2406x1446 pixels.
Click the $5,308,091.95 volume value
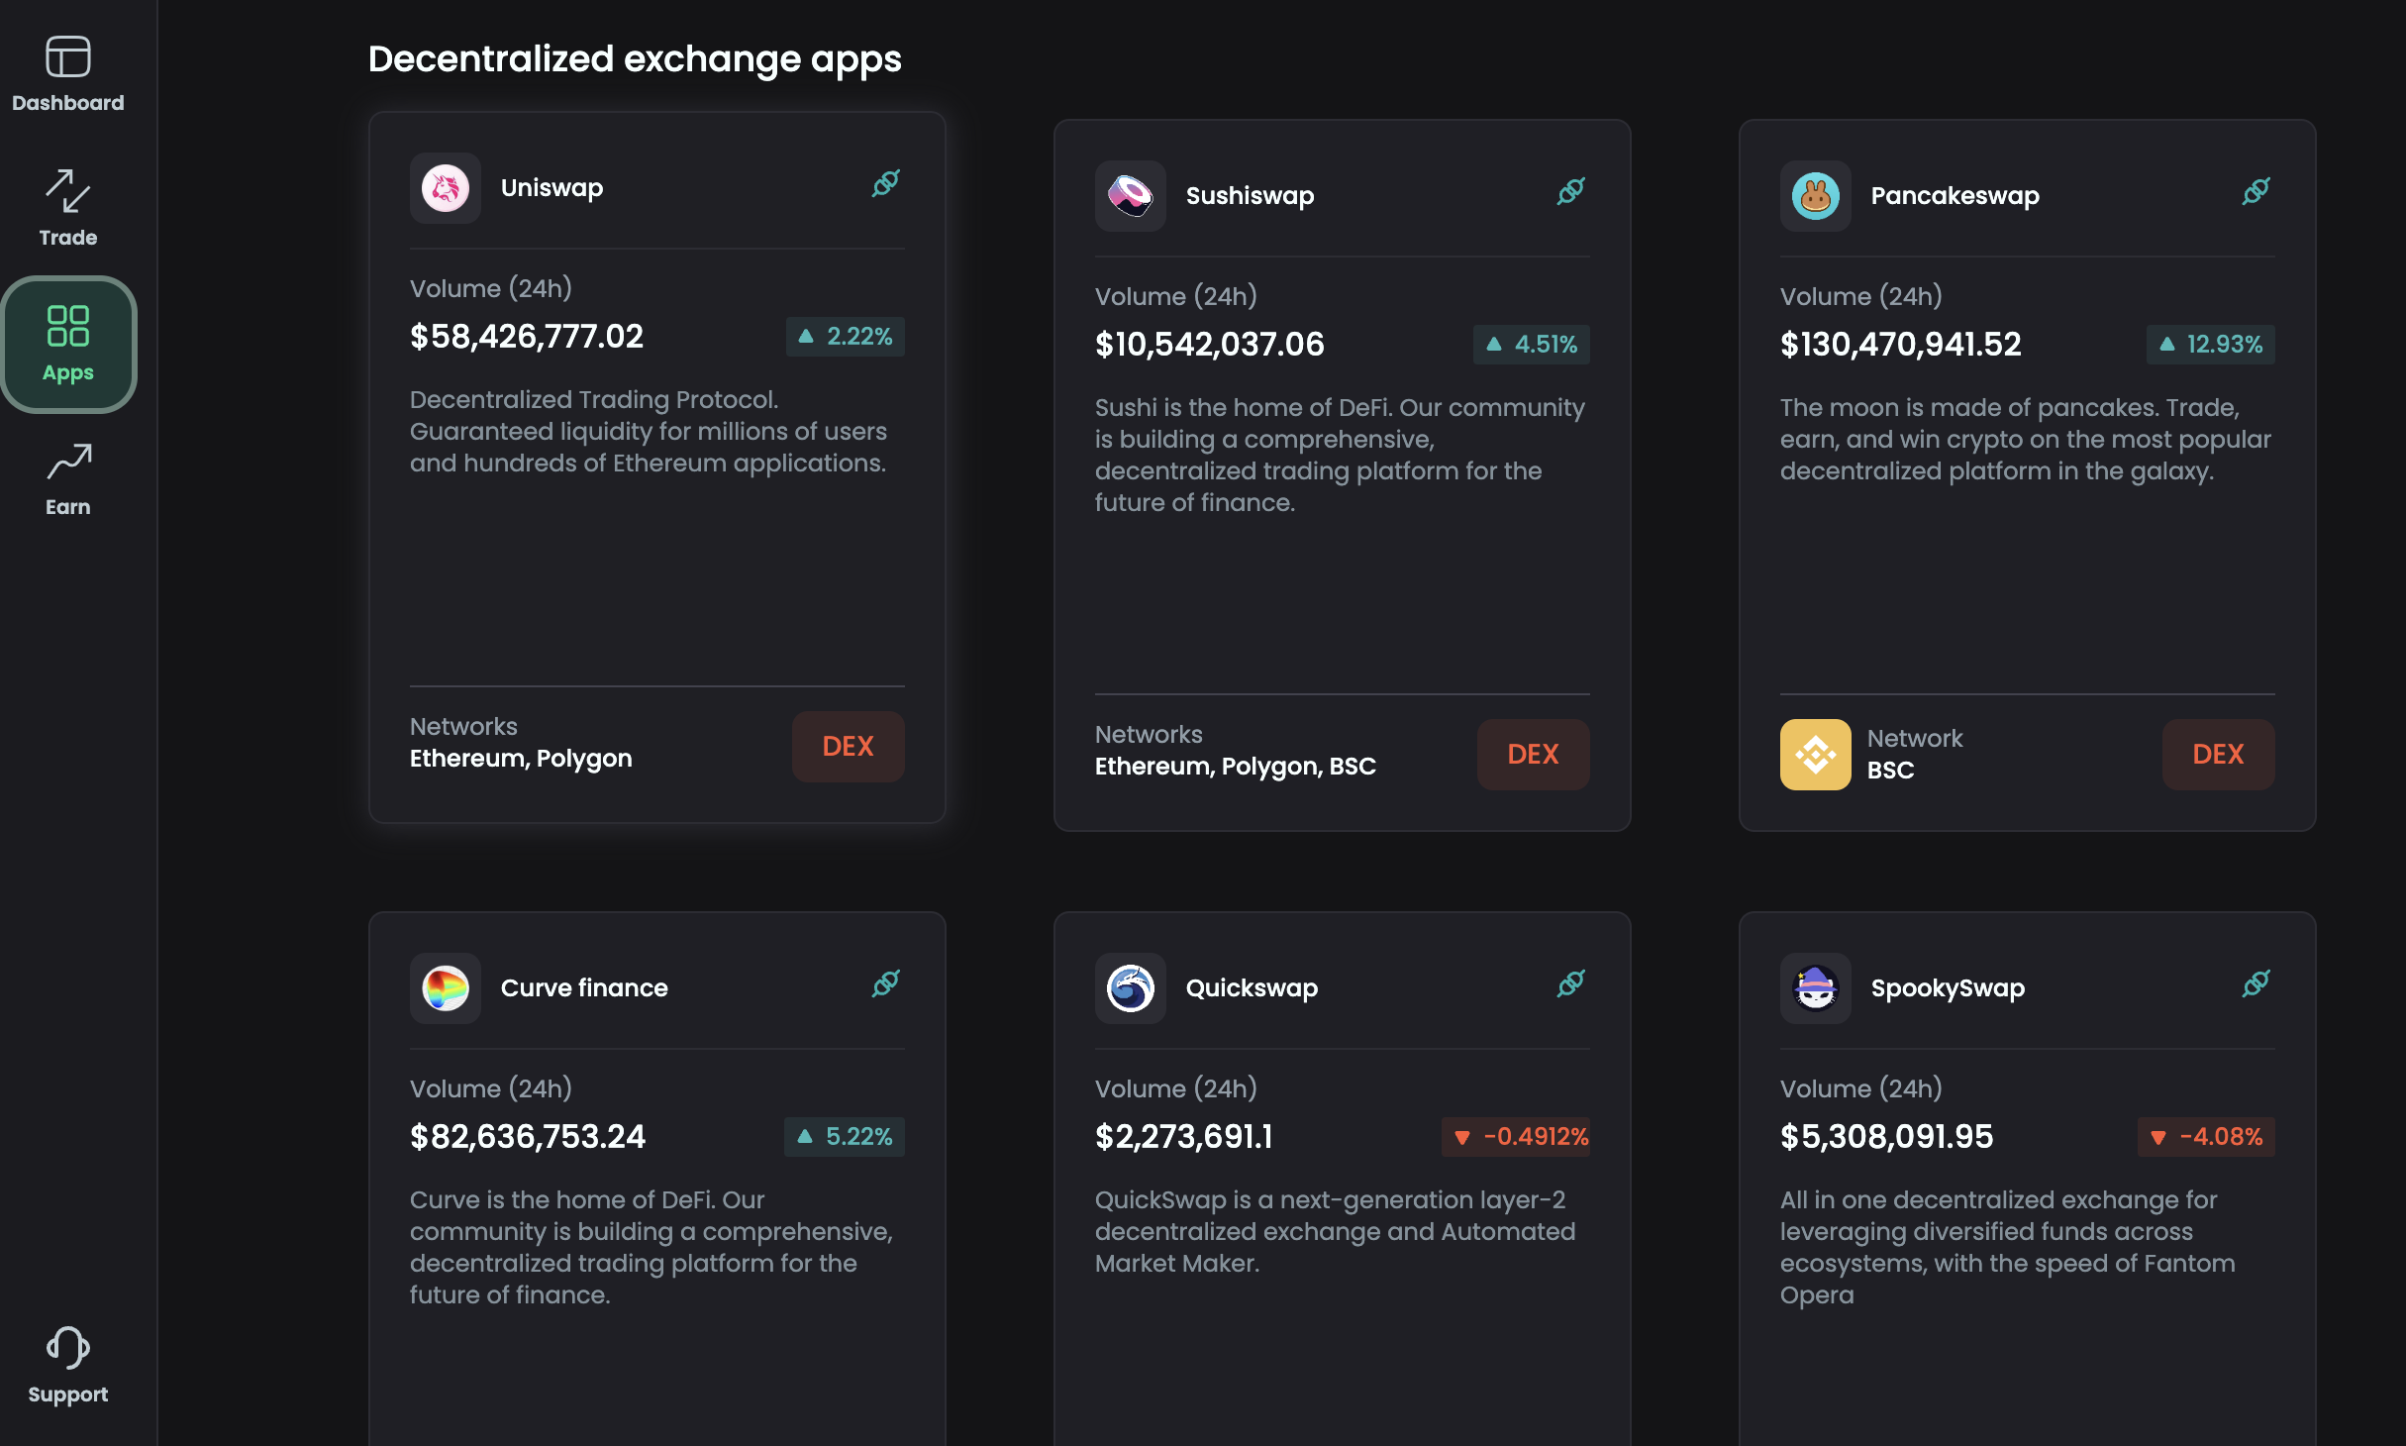pyautogui.click(x=1887, y=1136)
